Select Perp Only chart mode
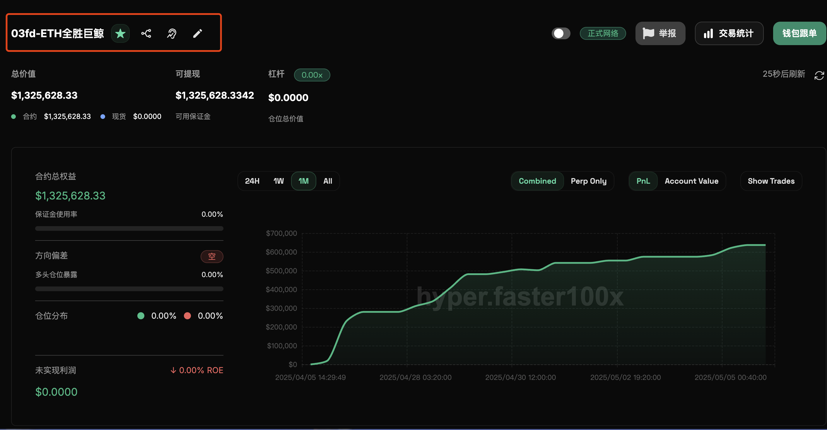Viewport: 827px width, 430px height. (588, 181)
